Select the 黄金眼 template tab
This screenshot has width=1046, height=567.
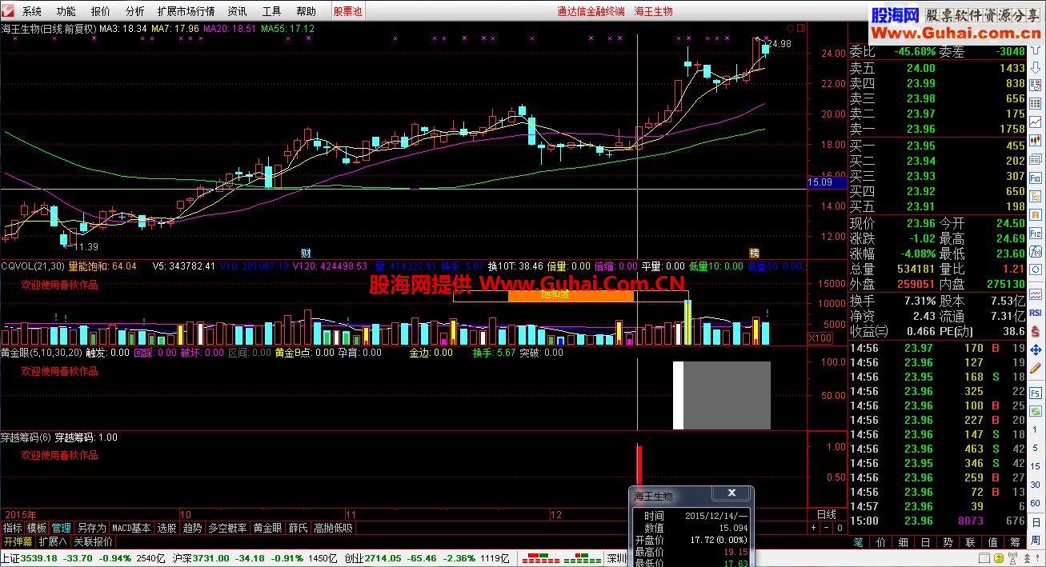268,528
